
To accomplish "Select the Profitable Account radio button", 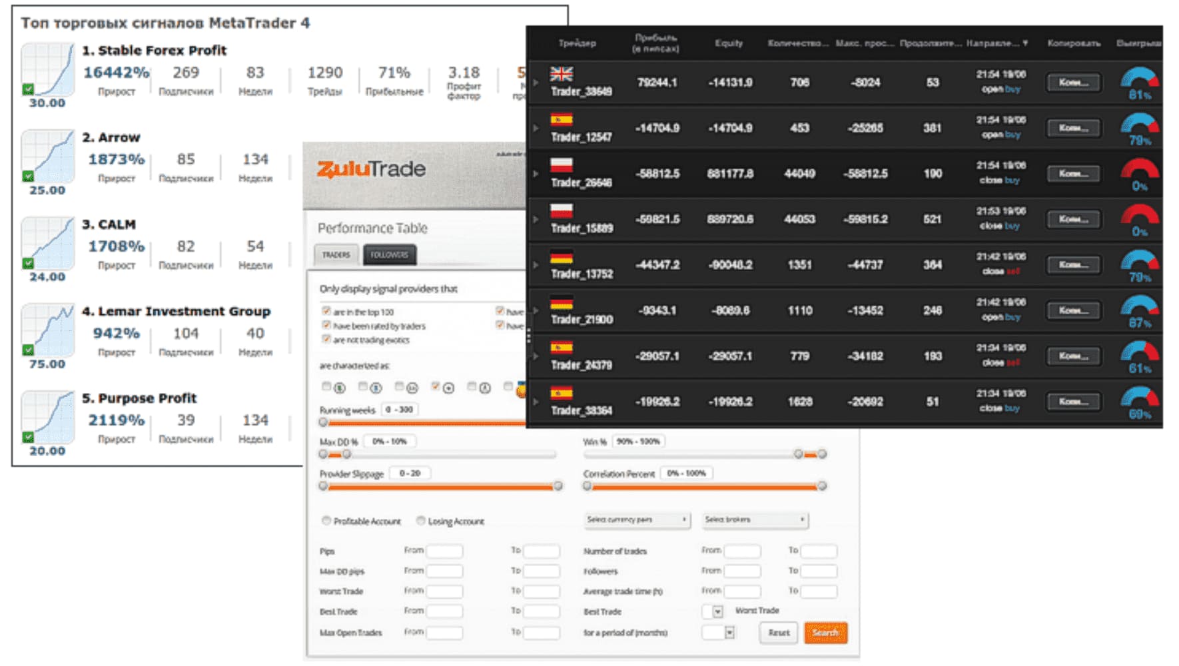I will tap(326, 521).
